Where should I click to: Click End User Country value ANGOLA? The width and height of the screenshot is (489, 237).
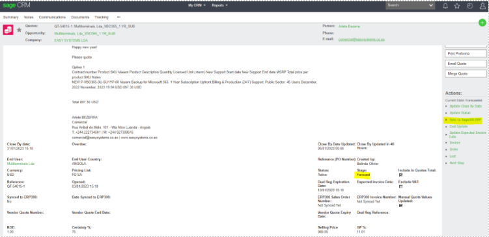(x=79, y=164)
